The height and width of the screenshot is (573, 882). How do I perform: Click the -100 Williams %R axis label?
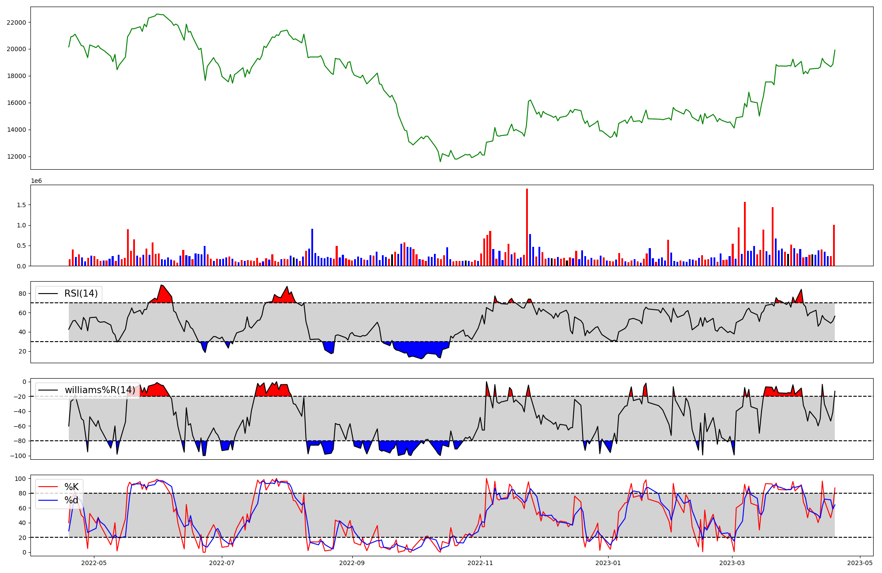(x=19, y=456)
